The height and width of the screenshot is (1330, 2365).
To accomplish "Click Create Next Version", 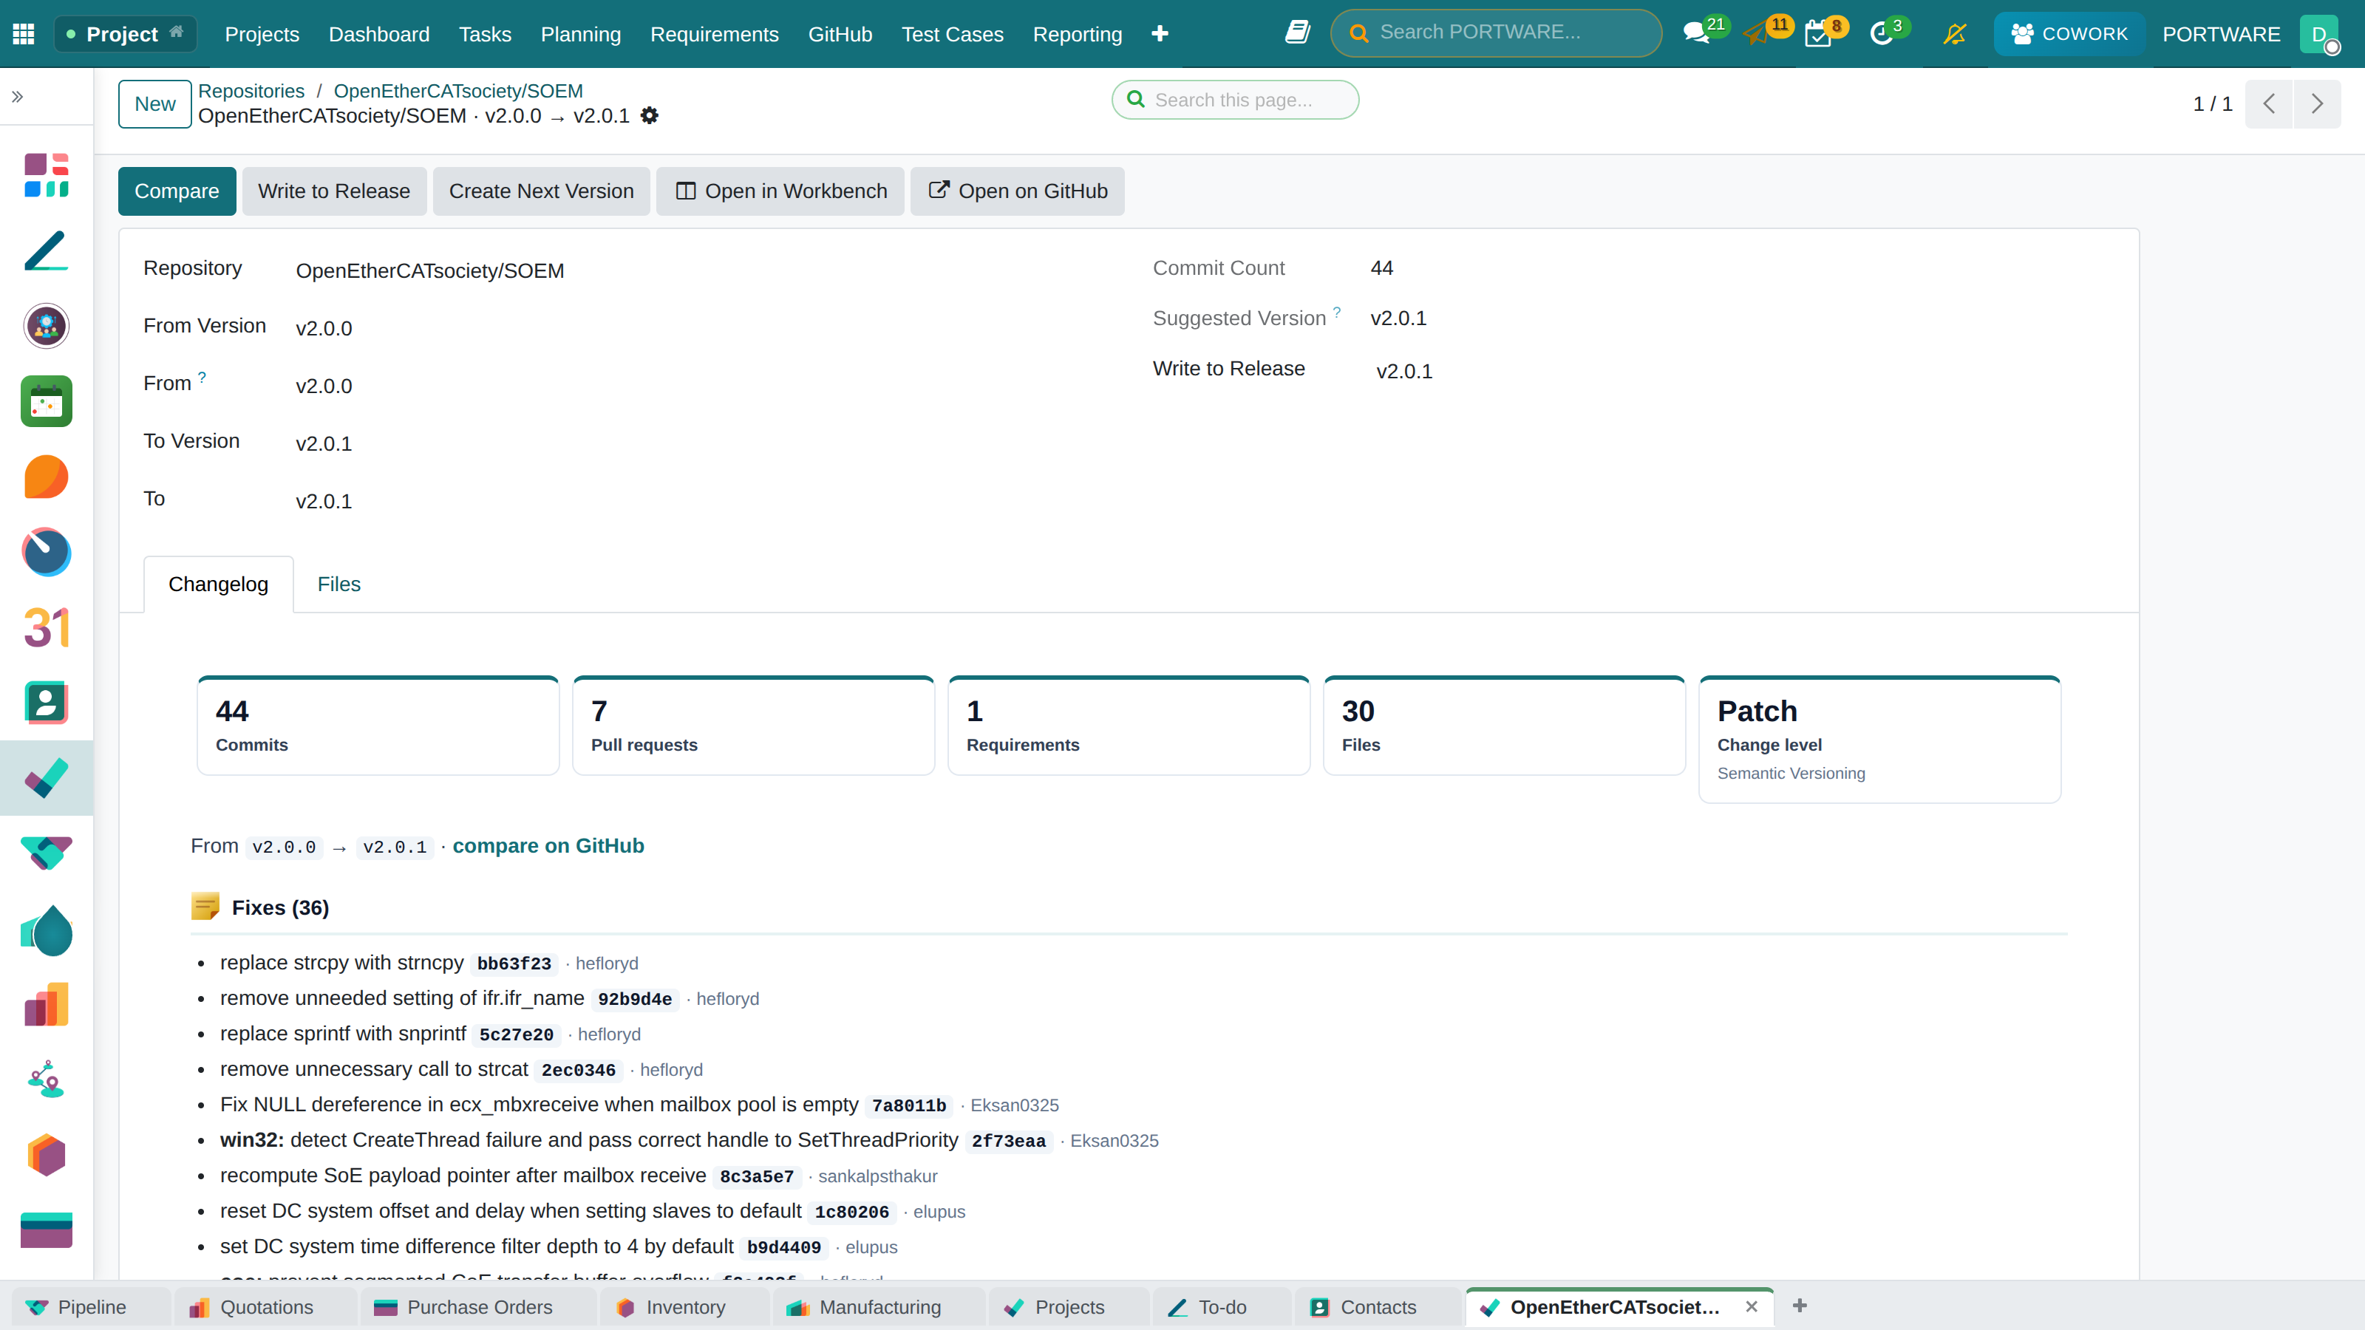I will point(542,191).
